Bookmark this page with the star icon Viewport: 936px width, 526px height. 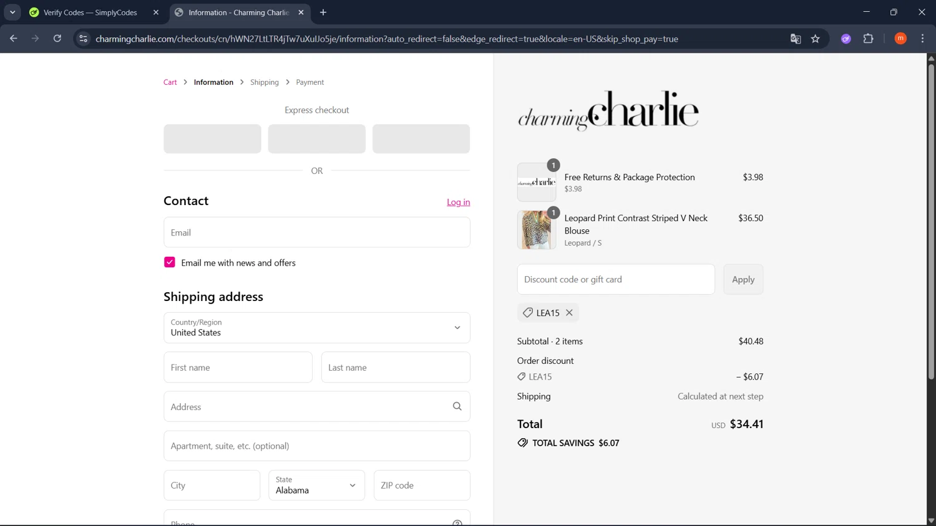click(816, 39)
